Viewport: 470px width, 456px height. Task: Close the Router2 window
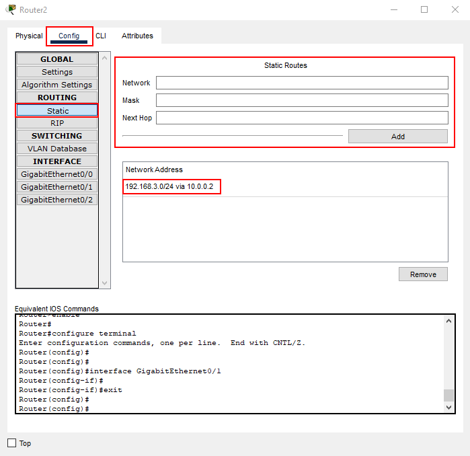(x=455, y=9)
